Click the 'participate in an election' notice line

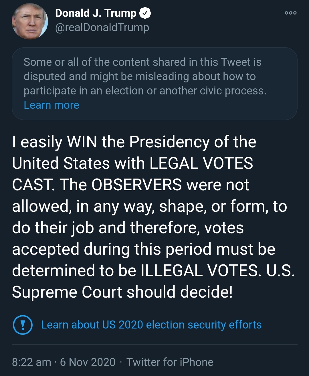pos(145,91)
